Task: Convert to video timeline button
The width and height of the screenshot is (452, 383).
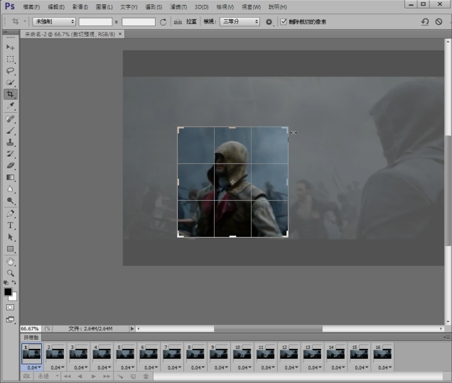Action: (26, 376)
